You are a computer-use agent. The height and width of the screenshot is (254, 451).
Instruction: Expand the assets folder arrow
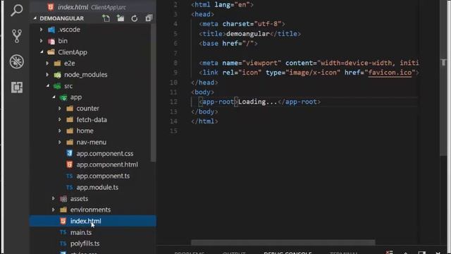pyautogui.click(x=54, y=198)
